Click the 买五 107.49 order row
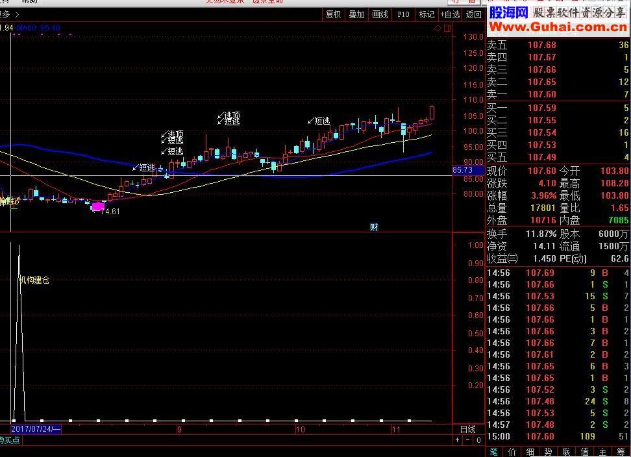Screen dimensions: 631x457 [558, 157]
